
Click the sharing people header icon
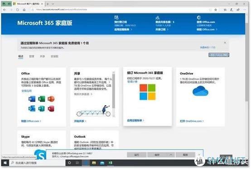pyautogui.click(x=158, y=18)
